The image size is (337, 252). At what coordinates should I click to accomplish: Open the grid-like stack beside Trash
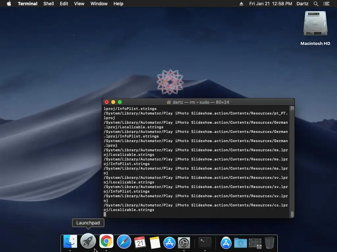pyautogui.click(x=255, y=243)
